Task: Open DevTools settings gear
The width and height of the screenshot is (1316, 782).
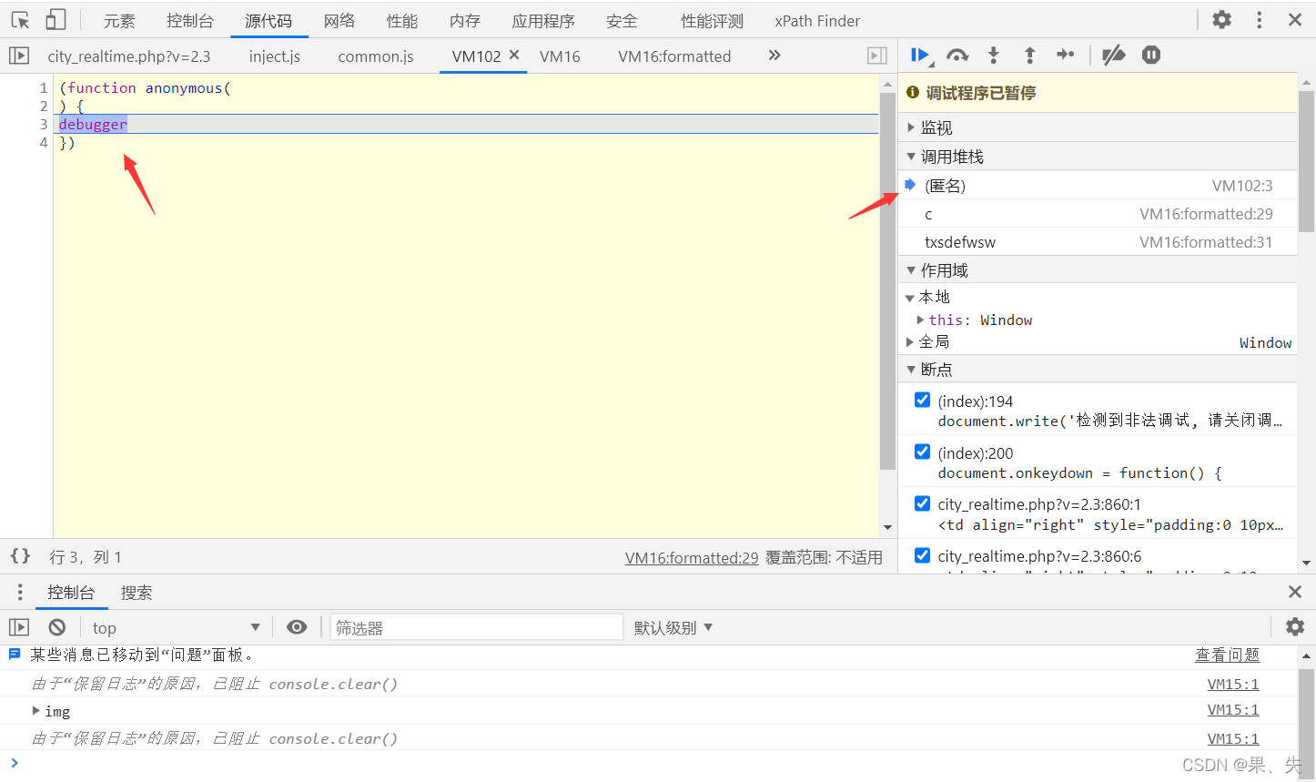Action: pyautogui.click(x=1222, y=19)
